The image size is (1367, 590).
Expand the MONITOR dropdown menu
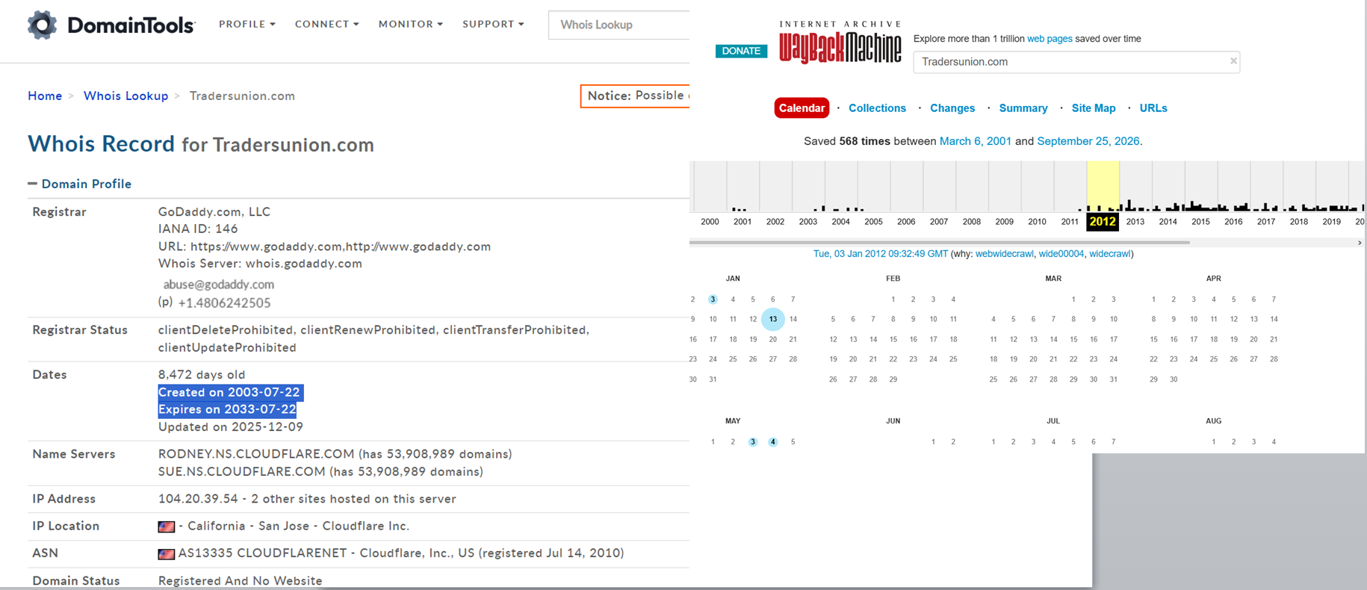click(x=411, y=24)
